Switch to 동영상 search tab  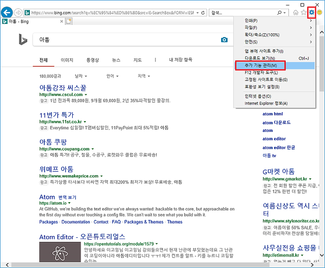93,60
